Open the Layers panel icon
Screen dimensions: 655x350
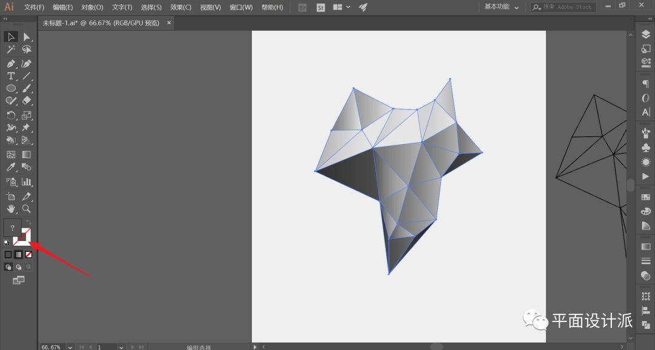coord(645,35)
